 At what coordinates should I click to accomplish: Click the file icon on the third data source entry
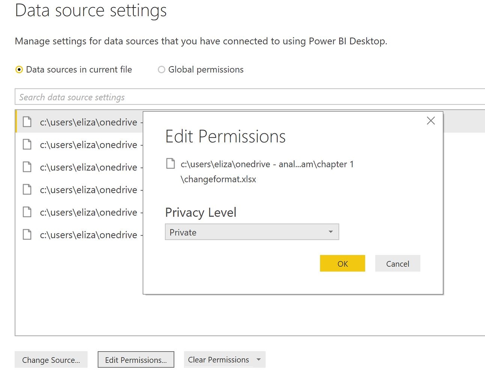coord(27,167)
